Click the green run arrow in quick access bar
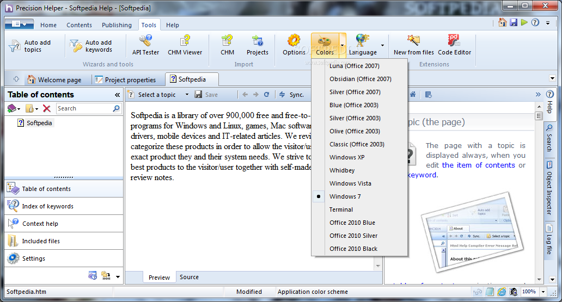The width and height of the screenshot is (562, 302). tap(524, 22)
